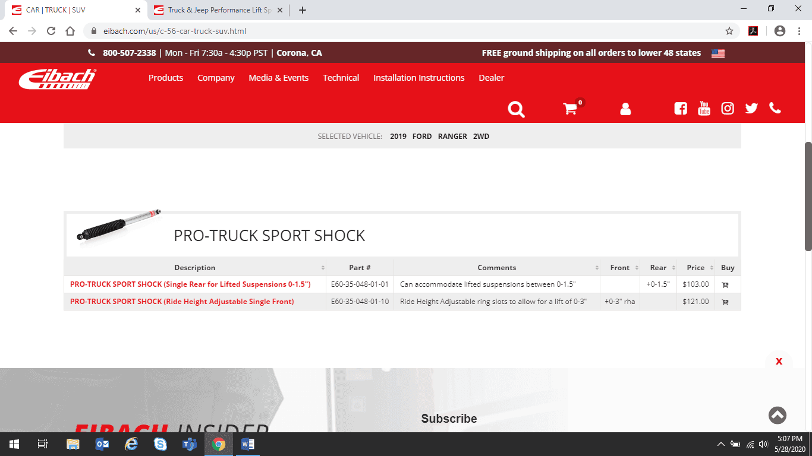The width and height of the screenshot is (812, 456).
Task: Reload the current page
Action: (x=51, y=31)
